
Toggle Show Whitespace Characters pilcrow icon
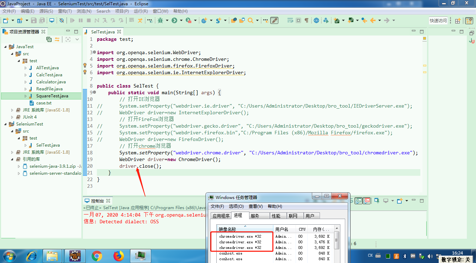306,20
